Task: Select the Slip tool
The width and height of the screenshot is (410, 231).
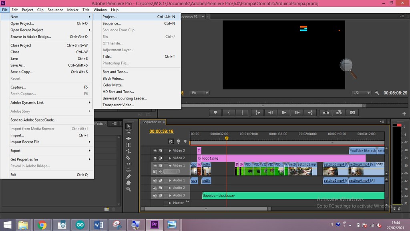Action: [129, 164]
